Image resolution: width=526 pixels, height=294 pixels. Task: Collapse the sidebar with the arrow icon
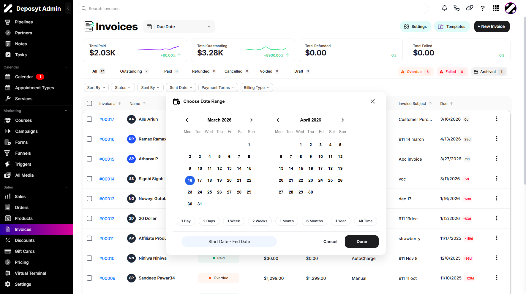click(68, 8)
